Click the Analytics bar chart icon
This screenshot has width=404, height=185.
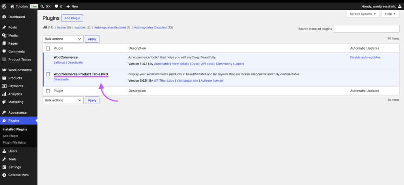[4, 94]
